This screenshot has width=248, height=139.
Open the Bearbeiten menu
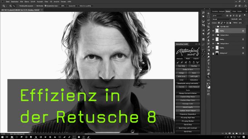click(x=15, y=2)
